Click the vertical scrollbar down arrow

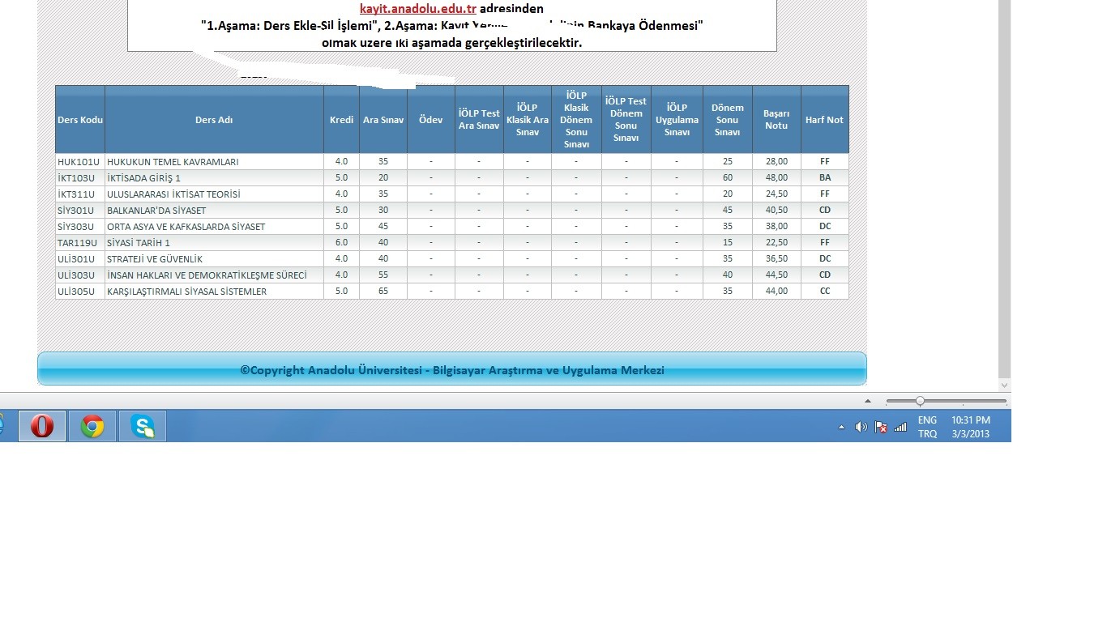(1005, 385)
